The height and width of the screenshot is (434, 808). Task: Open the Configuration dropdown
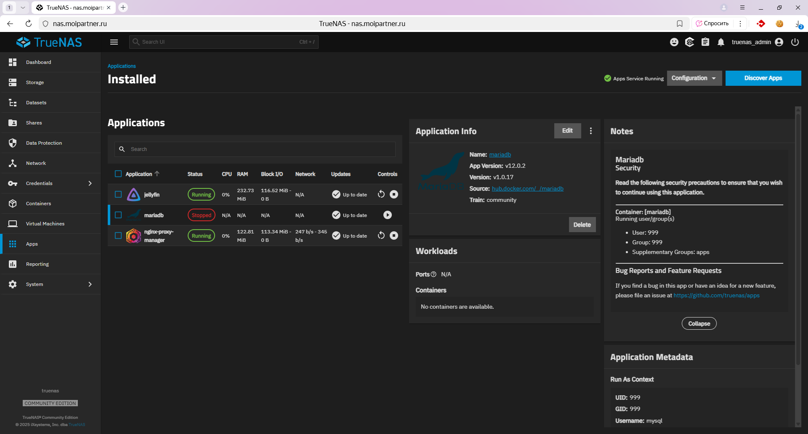coord(694,78)
